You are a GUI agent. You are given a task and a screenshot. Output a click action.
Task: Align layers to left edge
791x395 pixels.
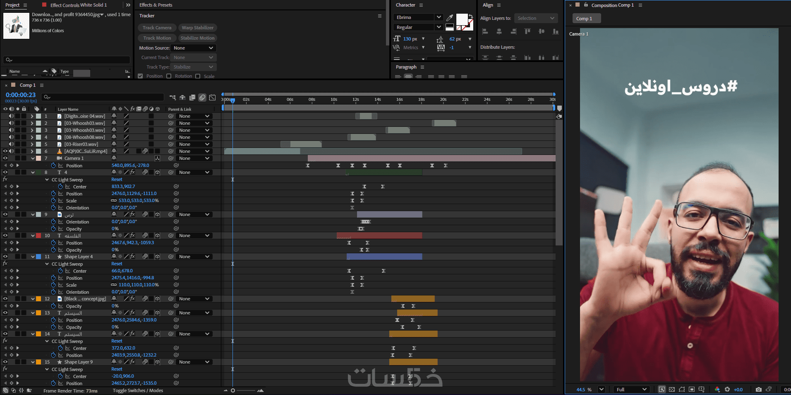tap(485, 31)
